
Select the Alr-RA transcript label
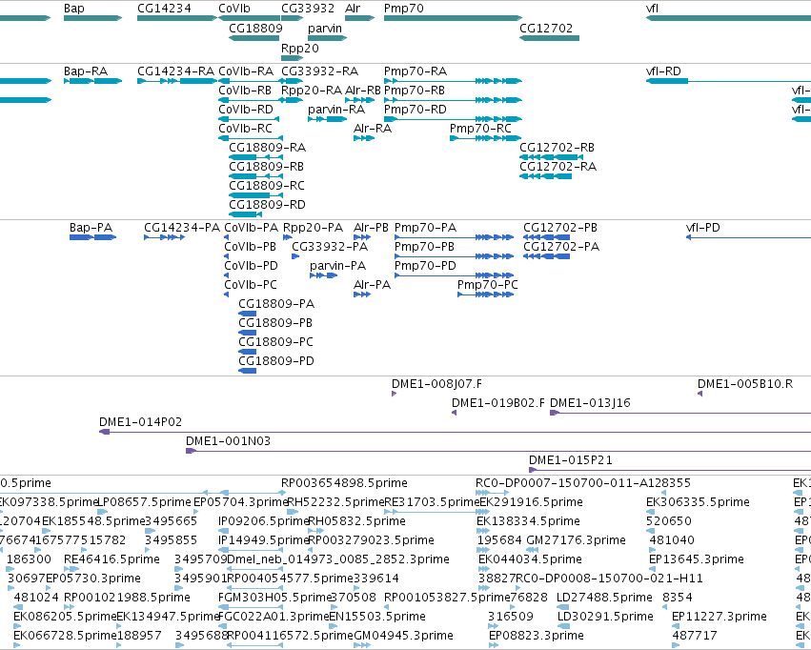373,129
